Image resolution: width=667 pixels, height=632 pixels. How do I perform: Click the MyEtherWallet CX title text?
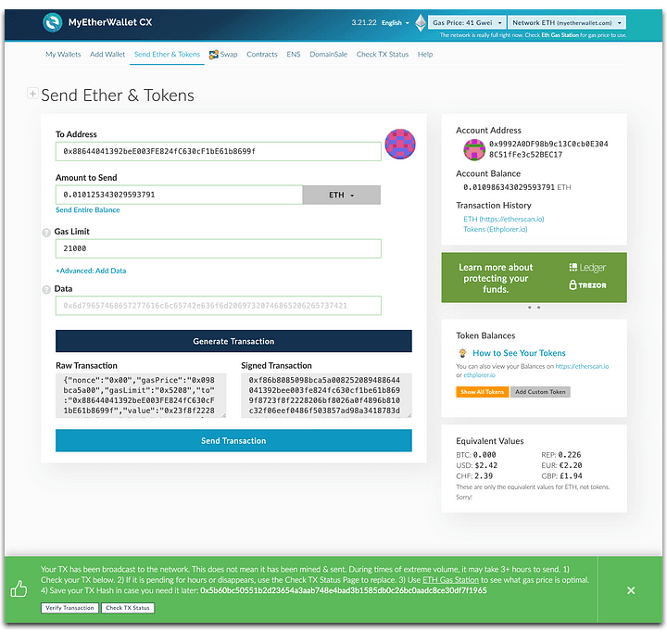tap(110, 22)
